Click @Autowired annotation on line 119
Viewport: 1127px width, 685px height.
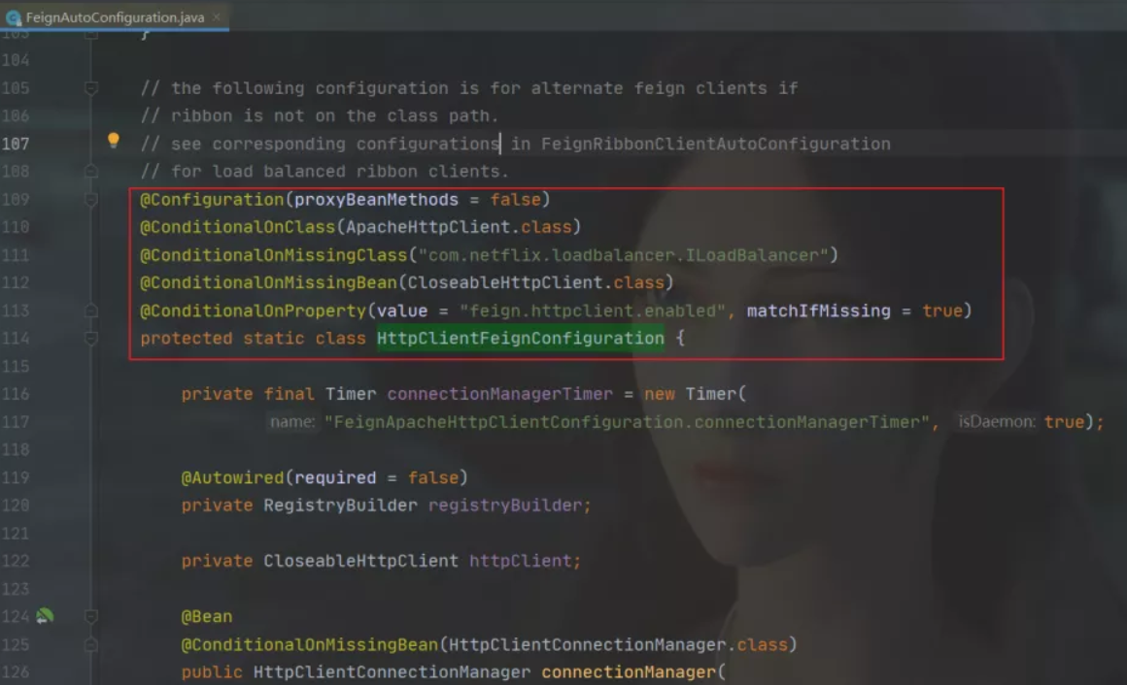(x=233, y=477)
